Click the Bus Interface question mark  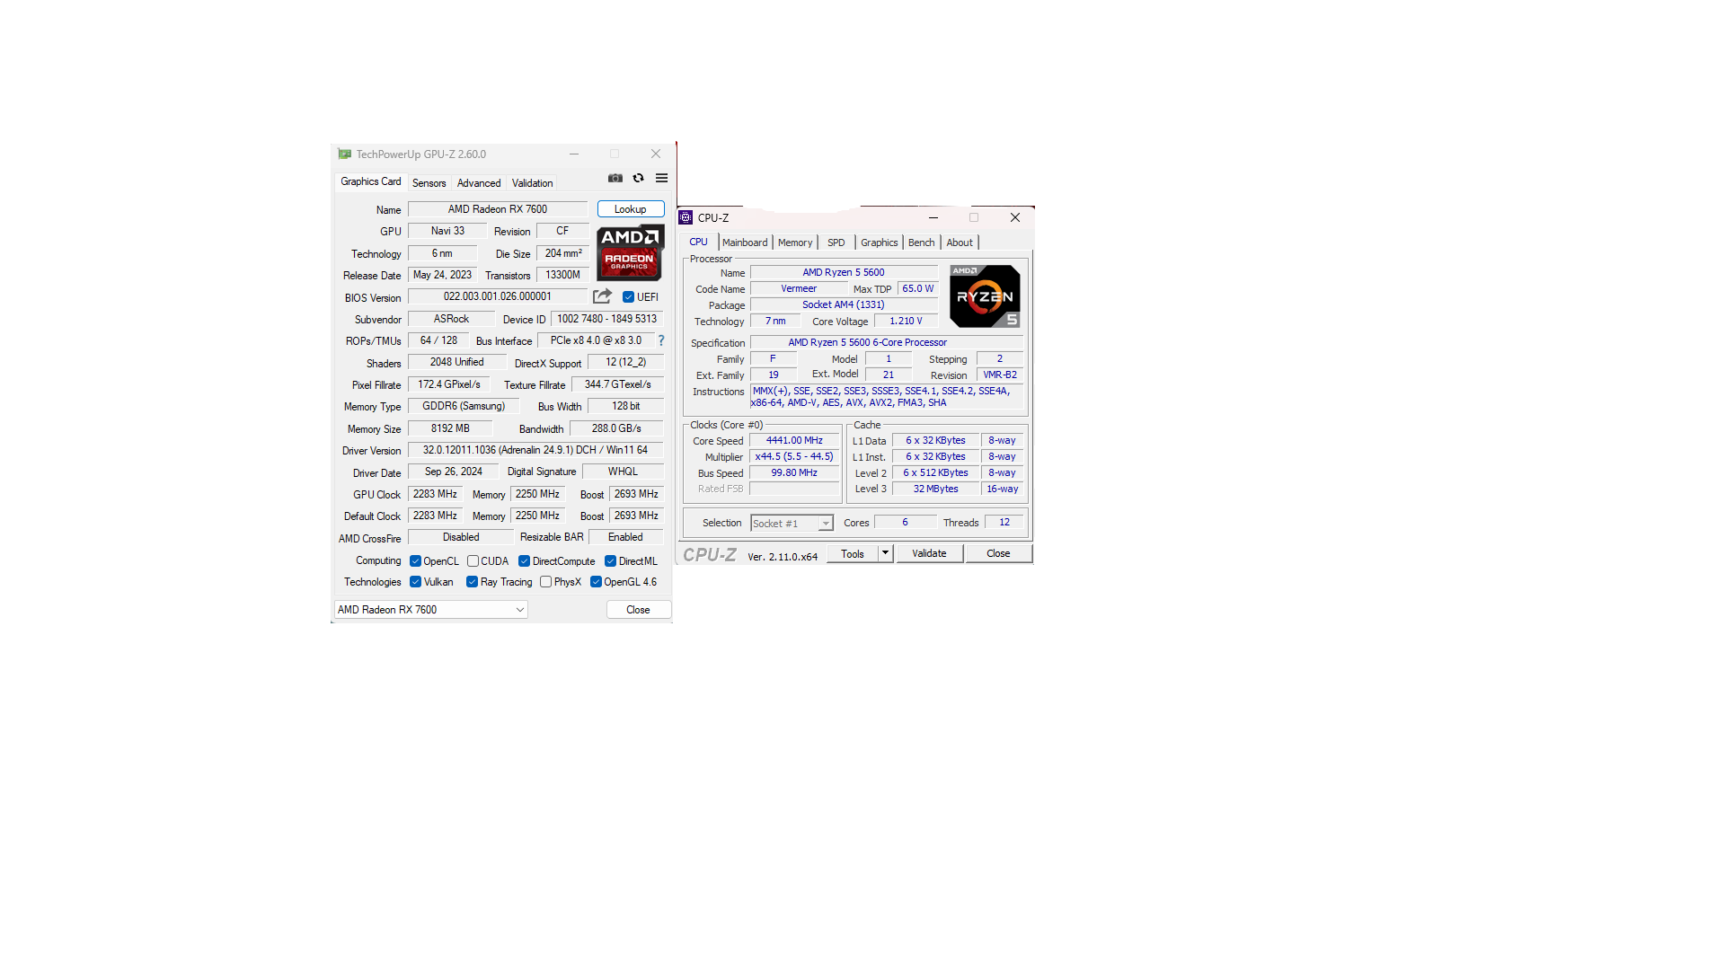(661, 340)
